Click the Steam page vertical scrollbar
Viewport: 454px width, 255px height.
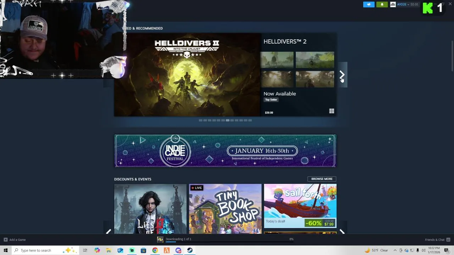coord(452,56)
